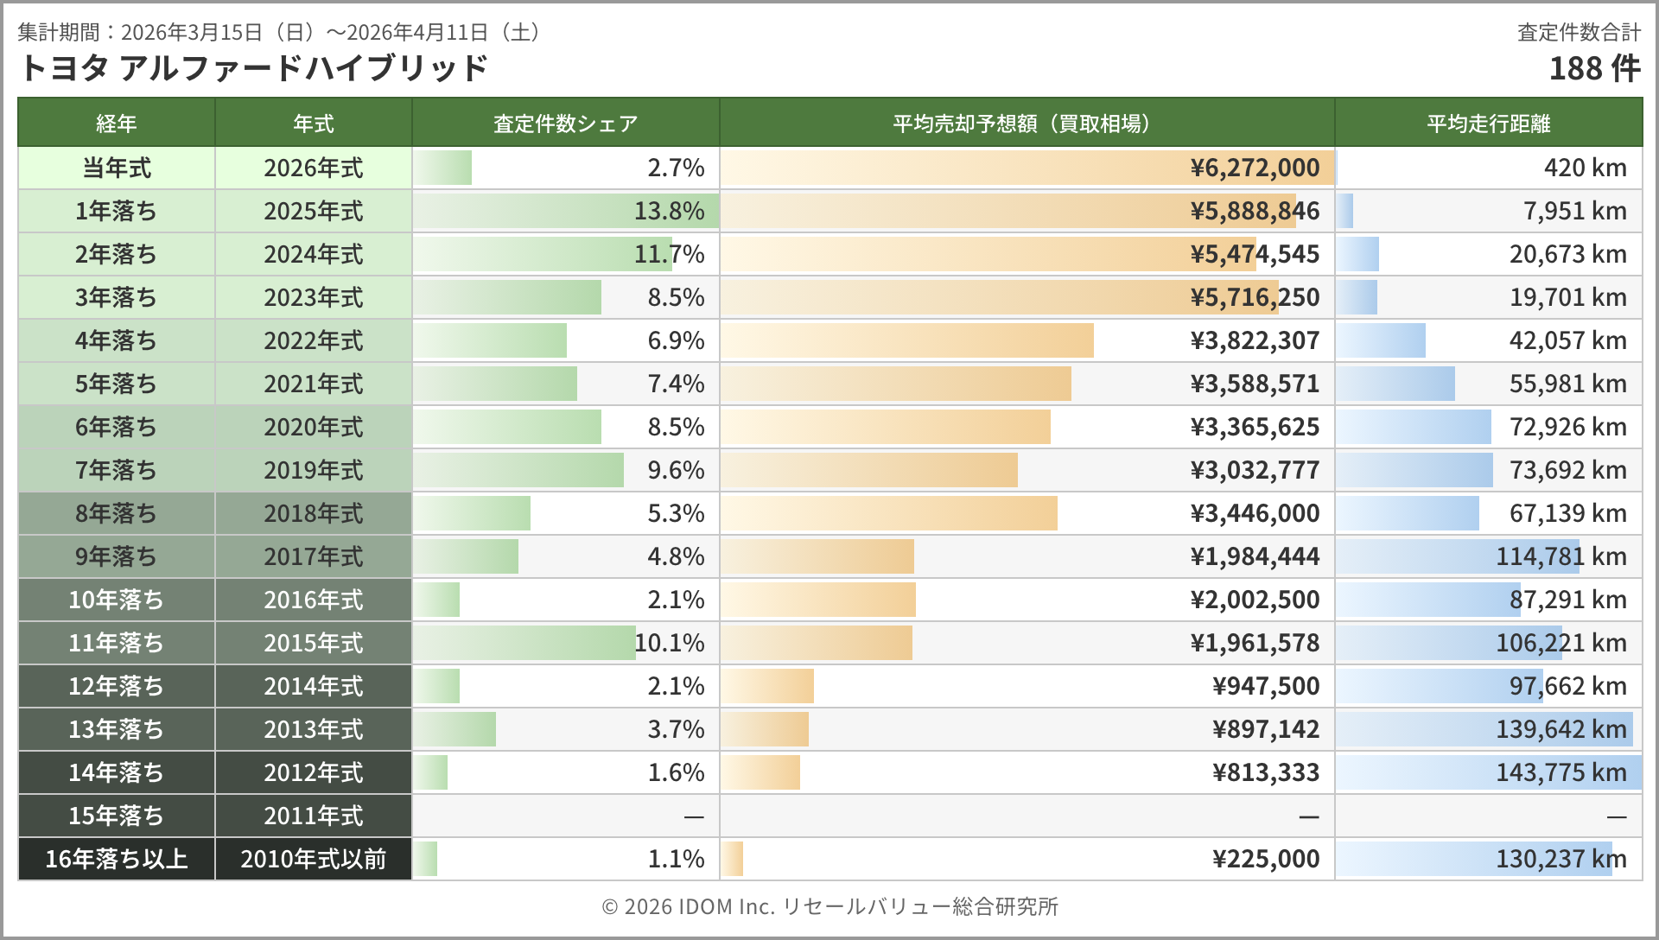
Task: Click the IDOM Inc. copyright footer text
Action: coord(829,906)
